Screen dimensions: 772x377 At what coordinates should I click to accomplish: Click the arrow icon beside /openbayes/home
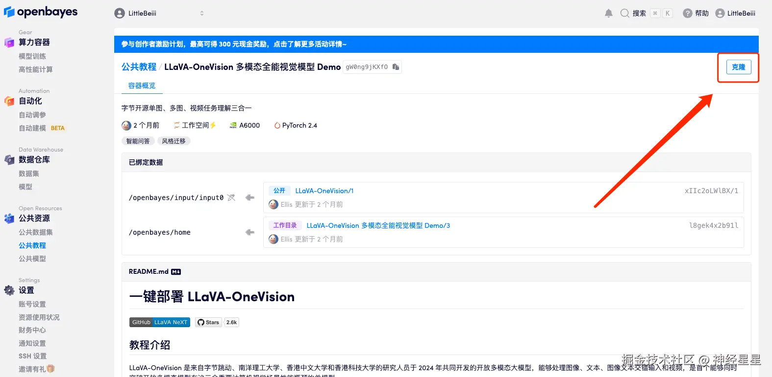[x=250, y=232]
